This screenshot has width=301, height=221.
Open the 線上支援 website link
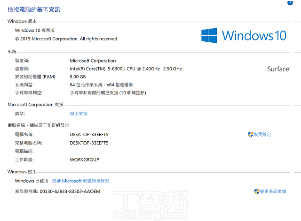click(79, 114)
